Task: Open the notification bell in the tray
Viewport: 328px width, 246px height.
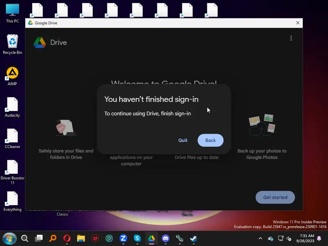Action: [x=319, y=238]
